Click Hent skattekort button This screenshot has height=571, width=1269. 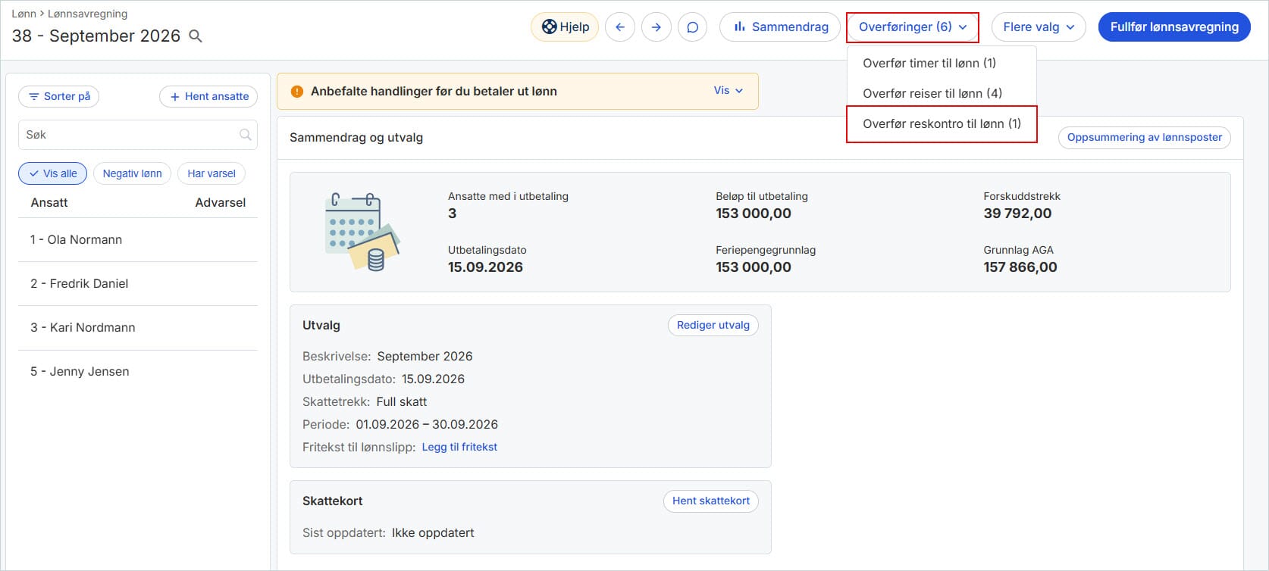(x=710, y=501)
